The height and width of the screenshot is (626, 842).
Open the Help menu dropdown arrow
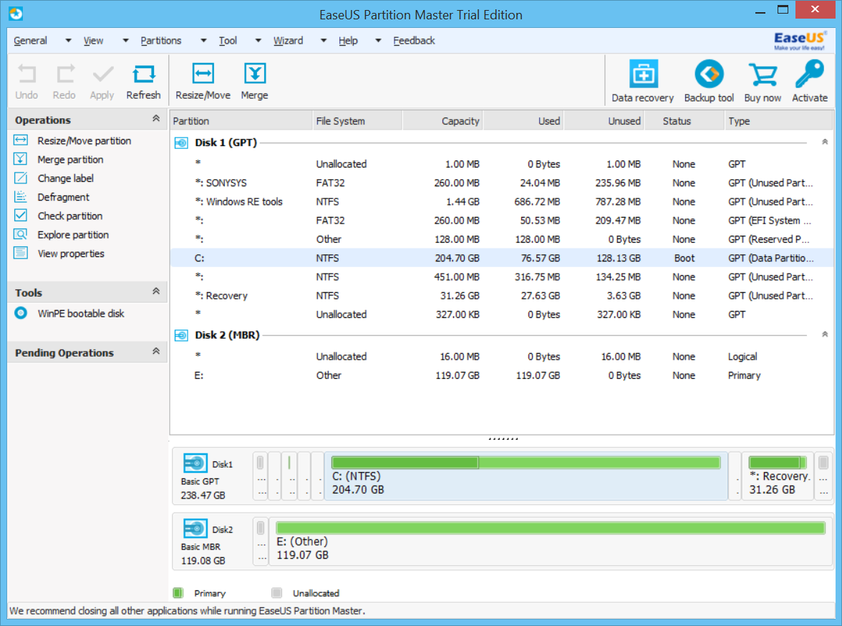[379, 40]
